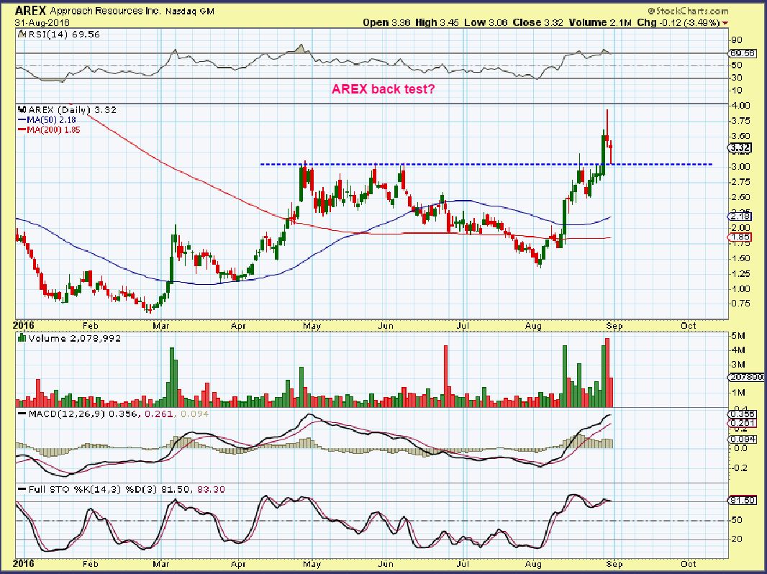
Task: Click the 3M volume axis label
Action: [739, 364]
